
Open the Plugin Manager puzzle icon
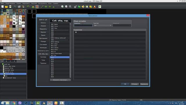79,7
